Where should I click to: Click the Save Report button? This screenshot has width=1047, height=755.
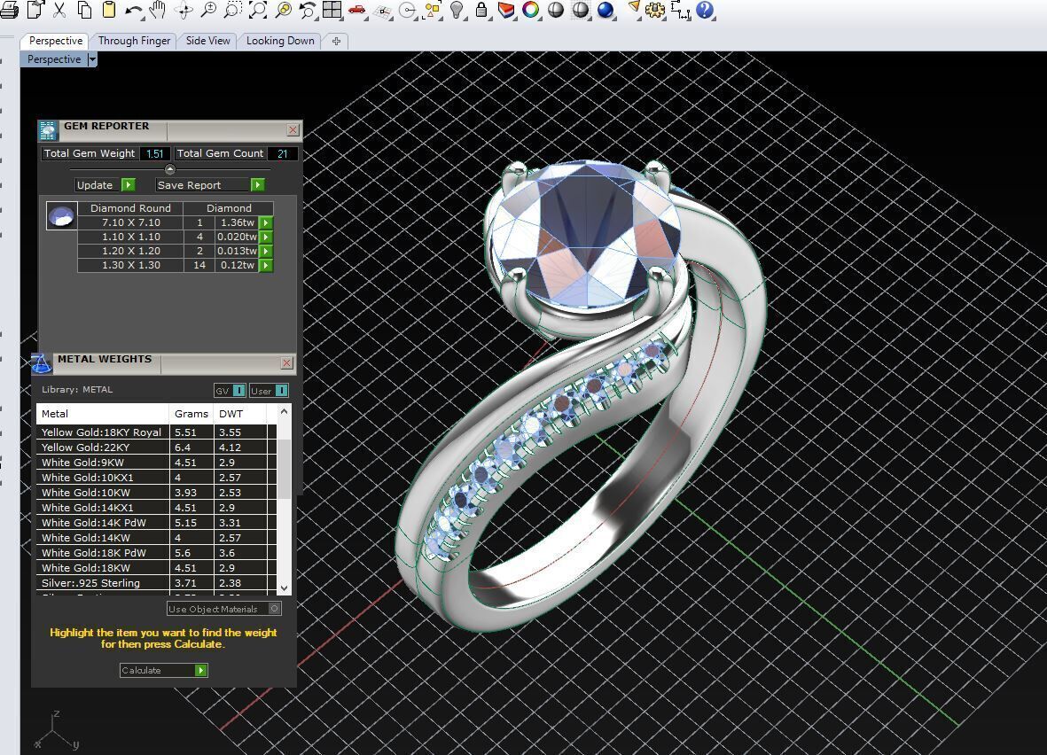(x=210, y=185)
